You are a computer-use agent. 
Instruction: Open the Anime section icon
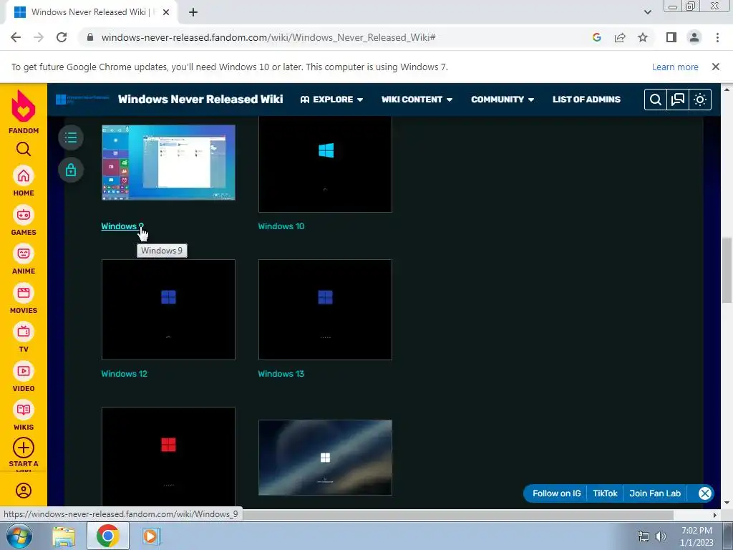coord(24,254)
